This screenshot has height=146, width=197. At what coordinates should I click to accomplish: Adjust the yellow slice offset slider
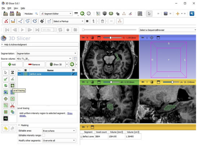[x=171, y=82]
